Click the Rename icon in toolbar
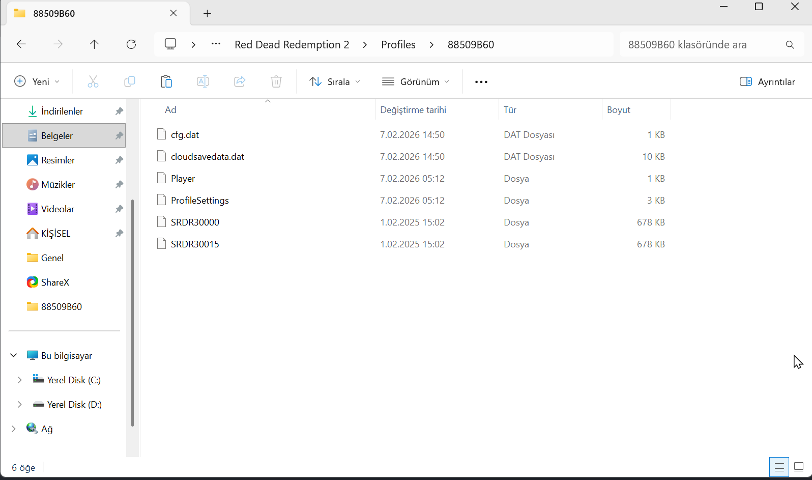This screenshot has height=480, width=812. tap(203, 81)
